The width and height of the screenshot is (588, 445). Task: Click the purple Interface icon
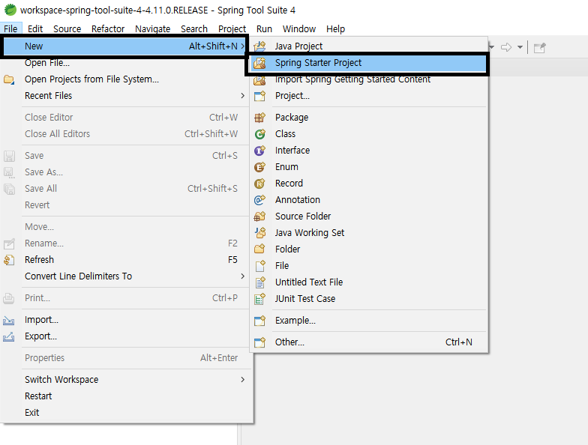pyautogui.click(x=259, y=151)
